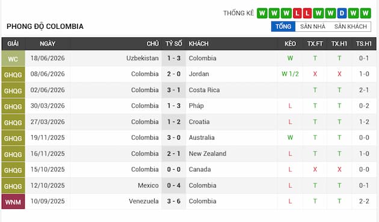This screenshot has width=379, height=222.
Task: Switch to SÂN KHÁCH tab
Action: 351,26
